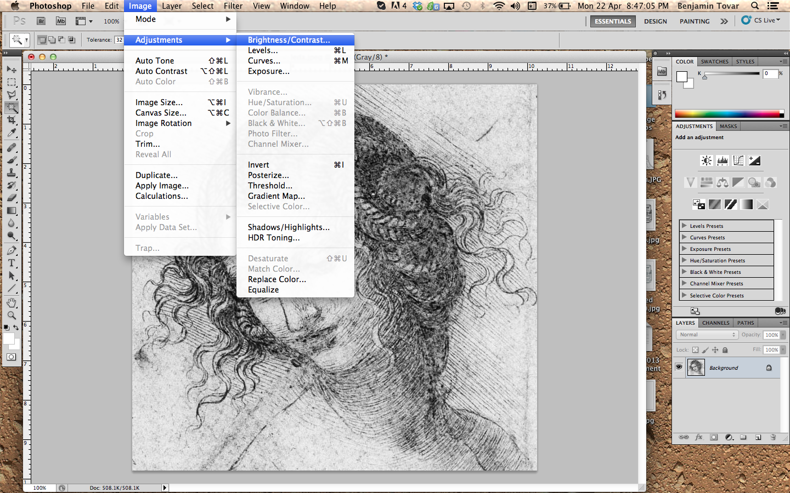Add an Exposure adjustment from Adjustments panel

pos(754,160)
